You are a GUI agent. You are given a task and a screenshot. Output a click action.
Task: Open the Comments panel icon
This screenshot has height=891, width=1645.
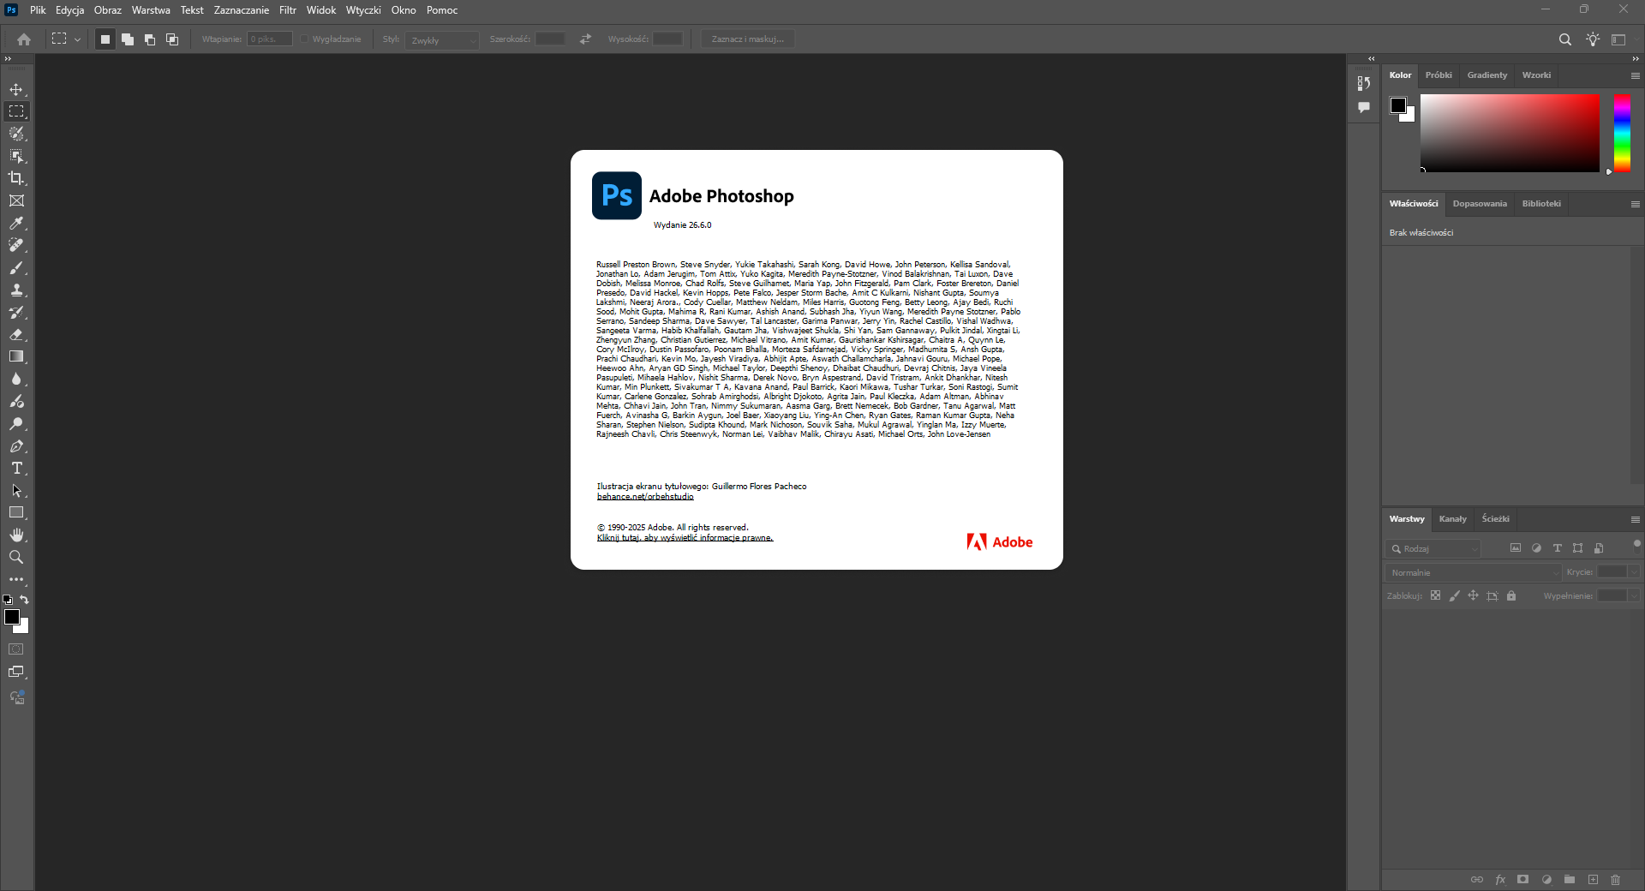1364,107
